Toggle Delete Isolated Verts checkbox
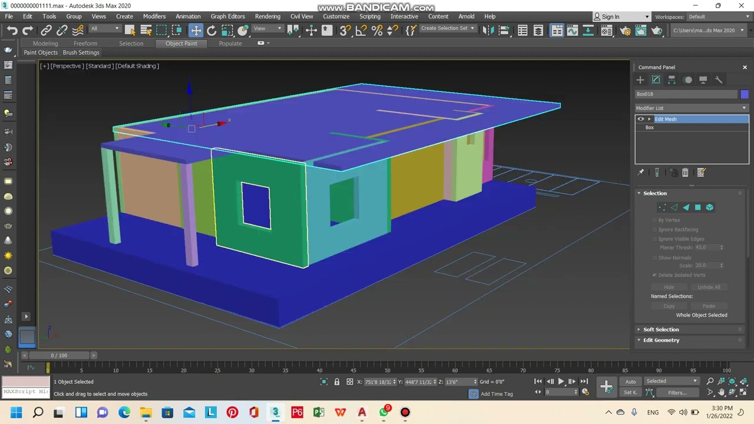 click(x=654, y=275)
